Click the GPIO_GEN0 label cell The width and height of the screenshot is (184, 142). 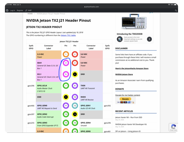(49, 106)
